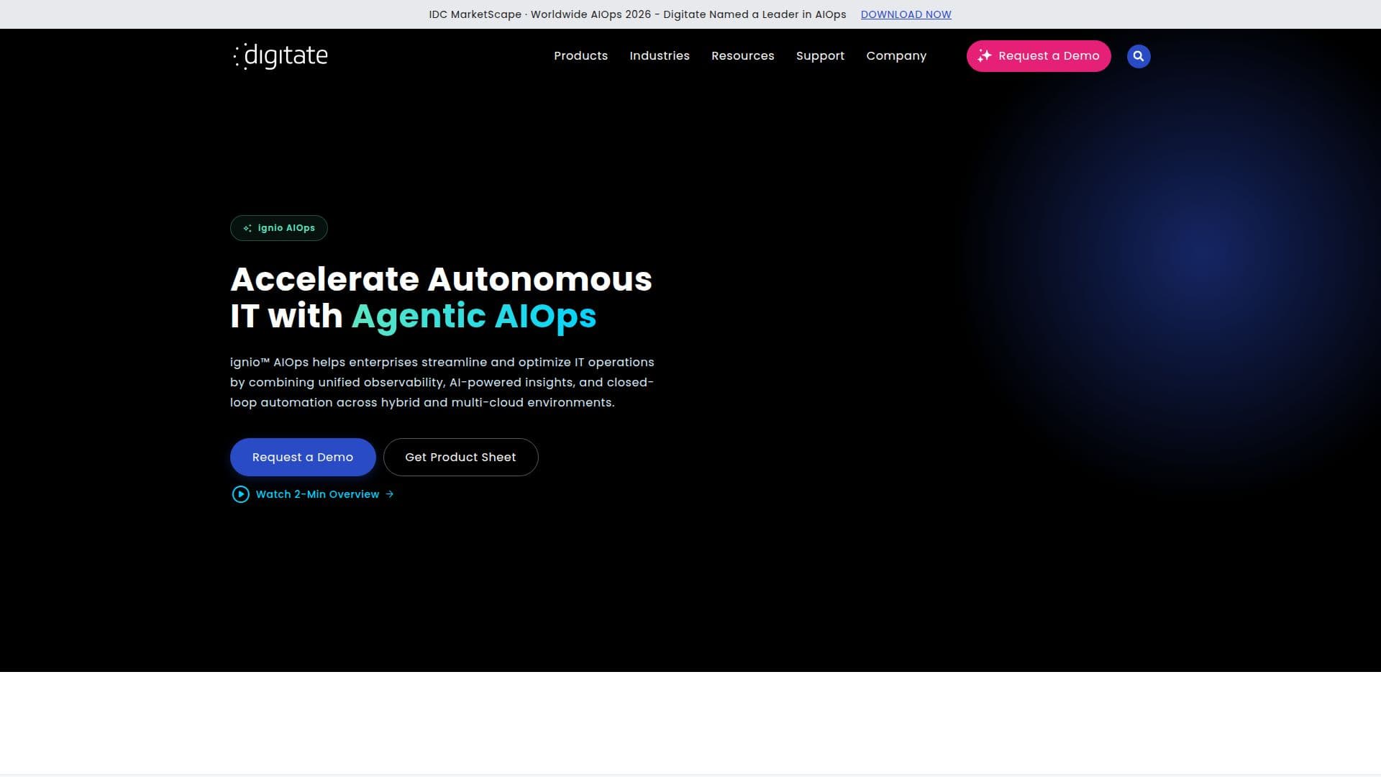Open the Resources menu
The image size is (1381, 777).
click(742, 56)
